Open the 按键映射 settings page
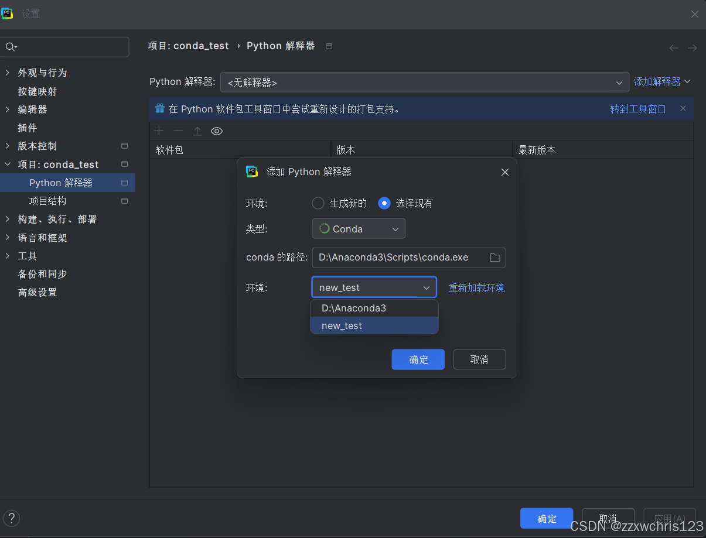This screenshot has height=538, width=706. click(37, 91)
